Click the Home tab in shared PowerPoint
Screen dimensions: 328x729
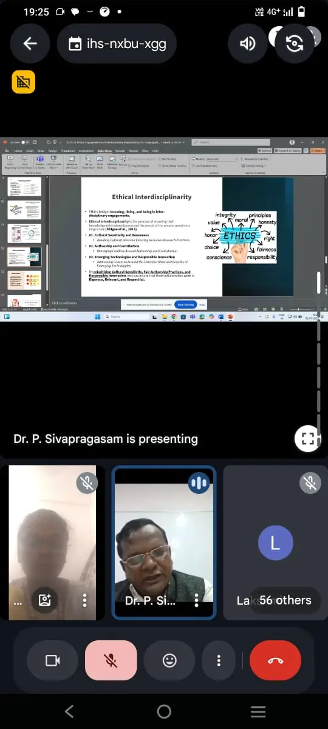(x=18, y=150)
